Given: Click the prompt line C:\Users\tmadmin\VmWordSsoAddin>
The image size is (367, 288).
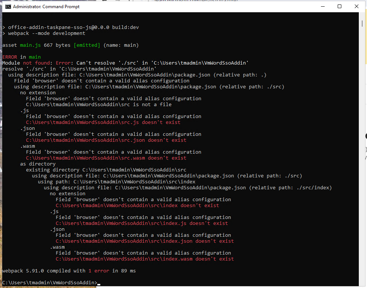Looking at the screenshot, I should point(50,283).
